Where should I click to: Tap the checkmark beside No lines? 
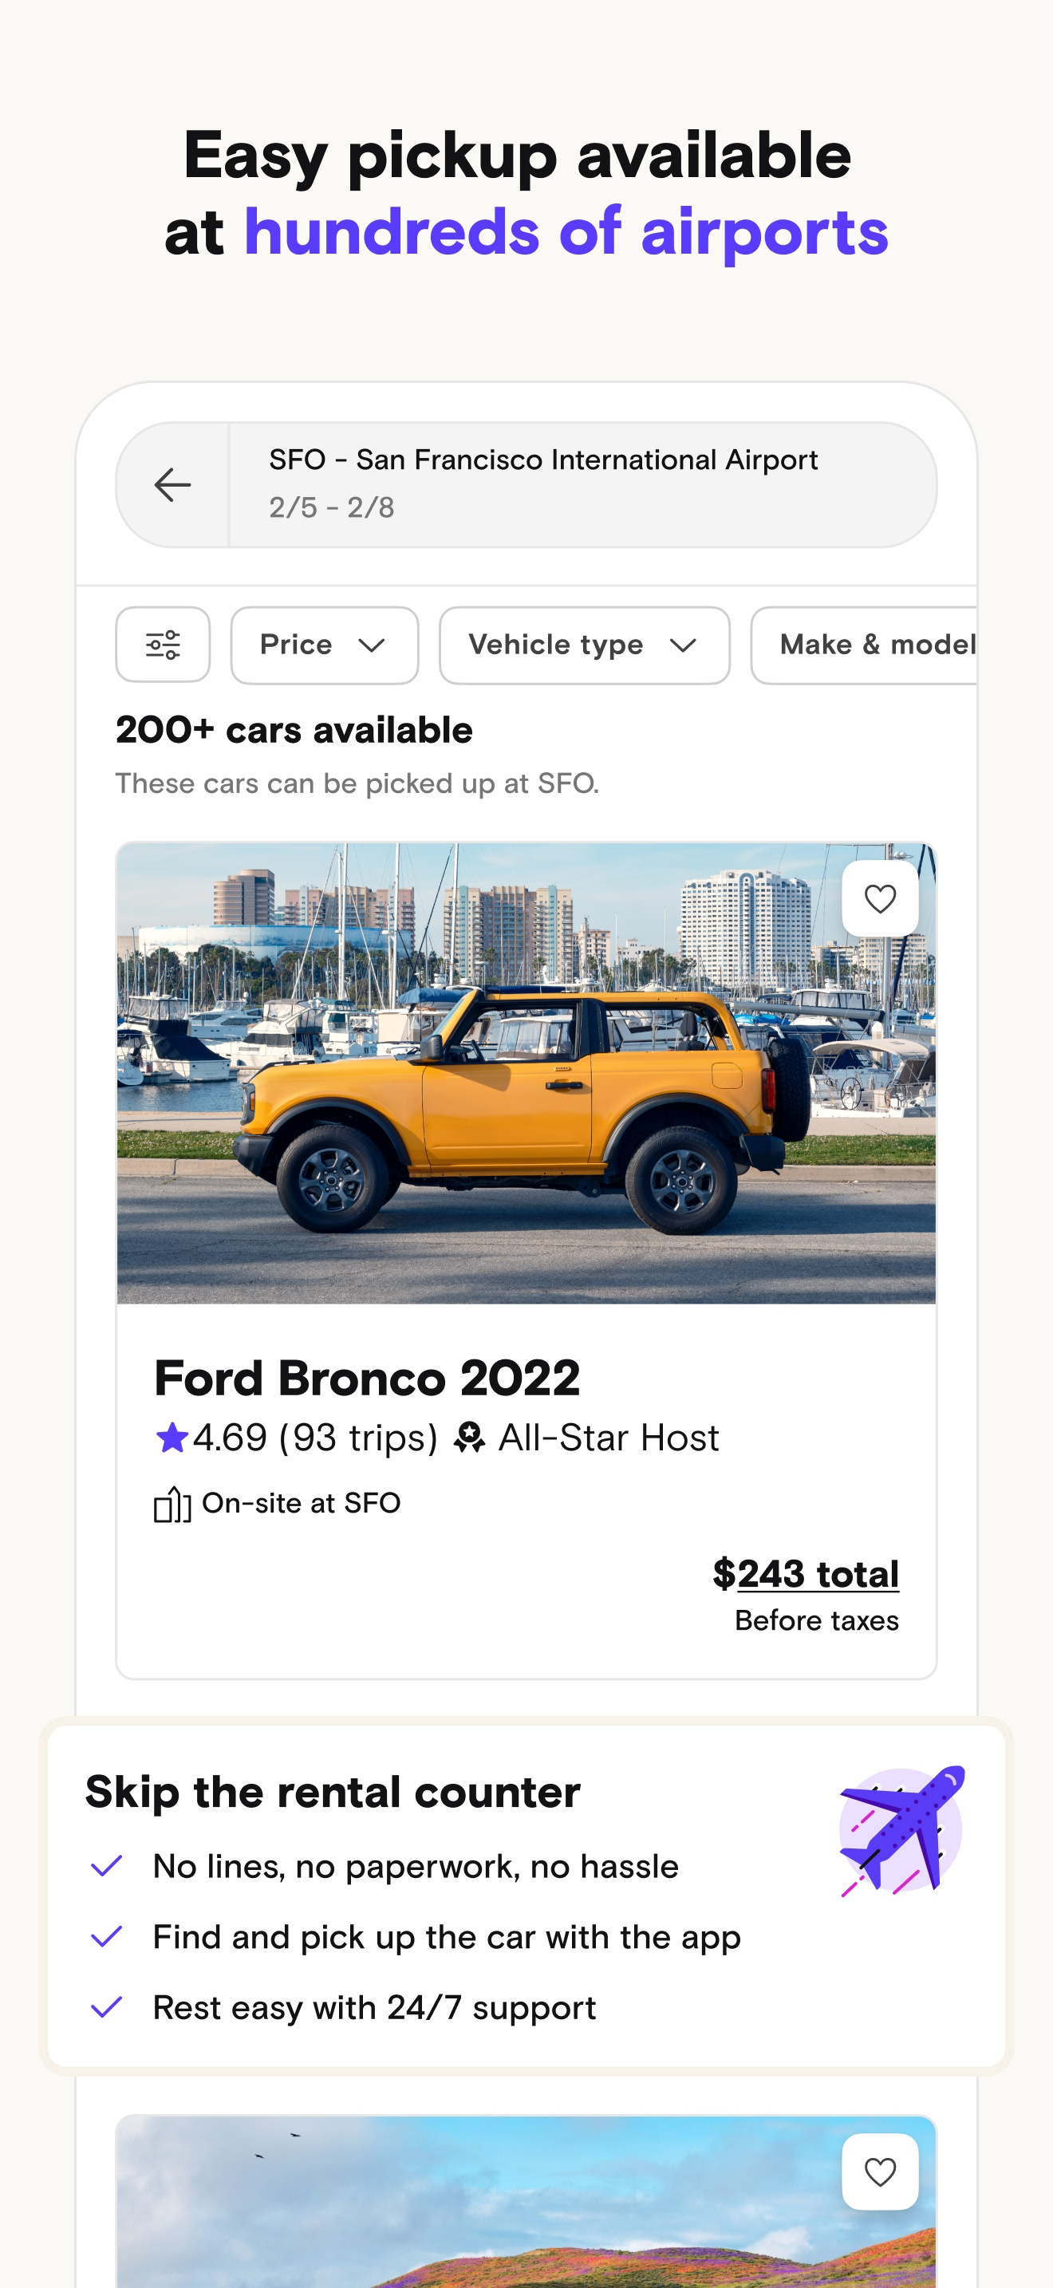pyautogui.click(x=107, y=1866)
